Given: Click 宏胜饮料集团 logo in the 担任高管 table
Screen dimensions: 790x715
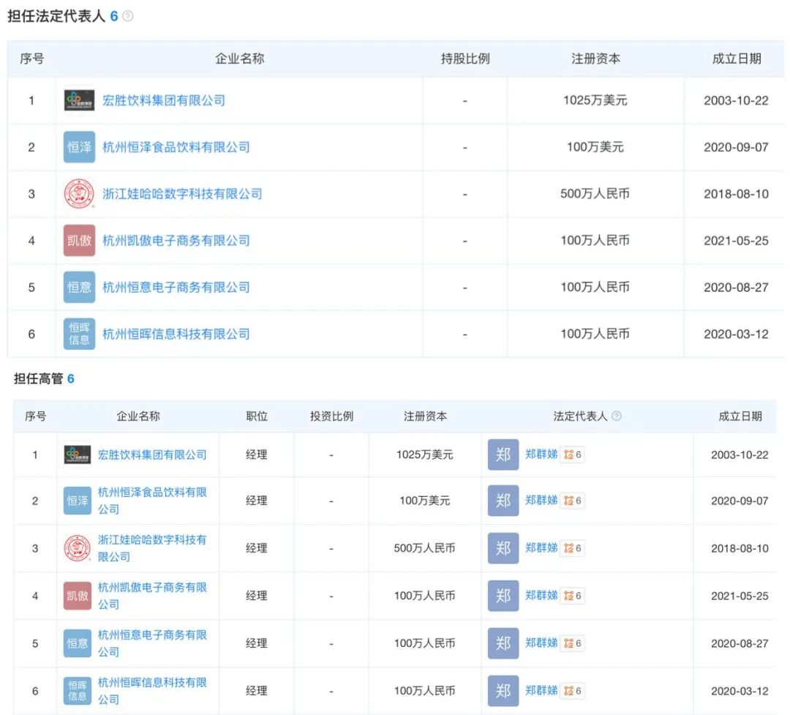Looking at the screenshot, I should click(x=78, y=454).
